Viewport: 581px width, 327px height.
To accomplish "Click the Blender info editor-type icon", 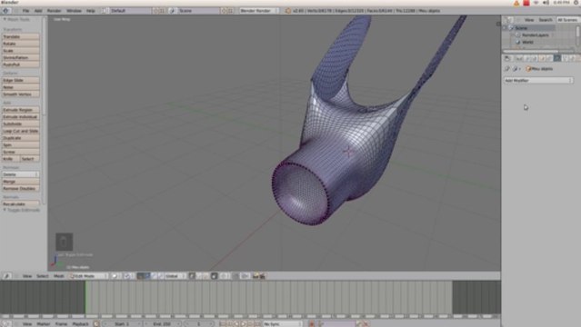I will tap(6, 11).
